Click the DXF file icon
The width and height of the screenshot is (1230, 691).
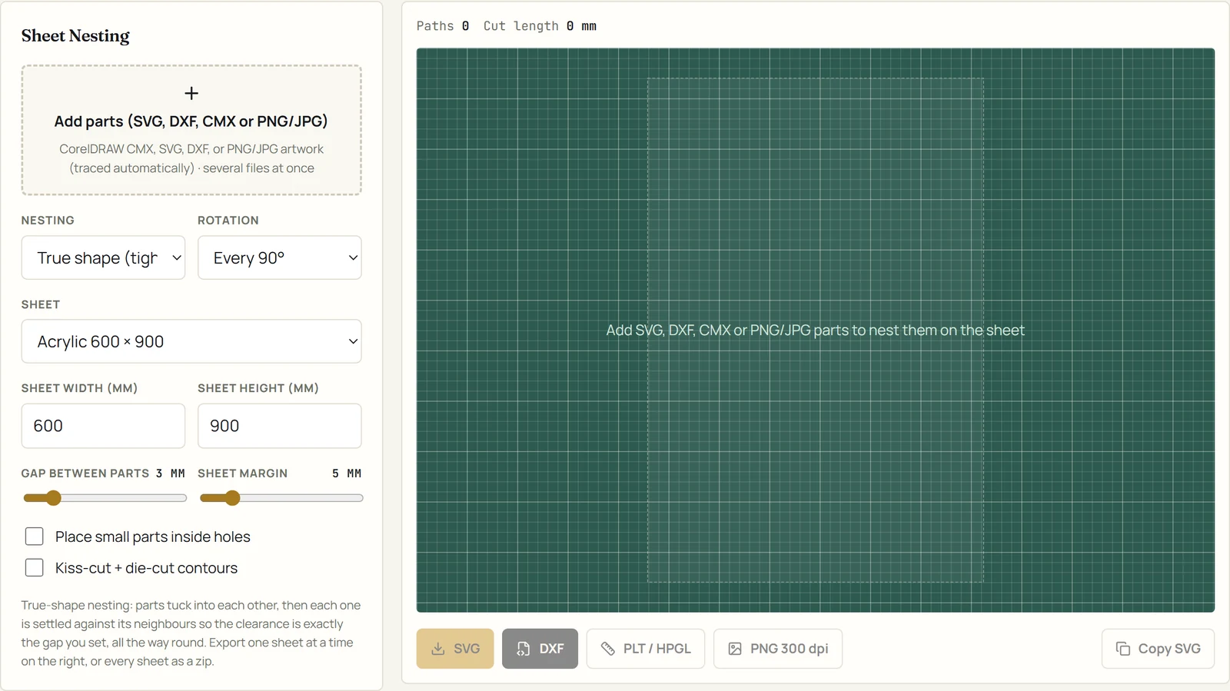(524, 649)
